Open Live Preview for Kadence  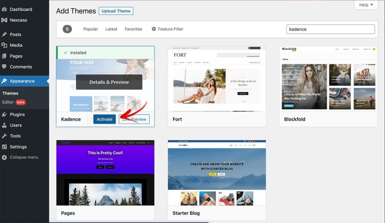(x=134, y=119)
